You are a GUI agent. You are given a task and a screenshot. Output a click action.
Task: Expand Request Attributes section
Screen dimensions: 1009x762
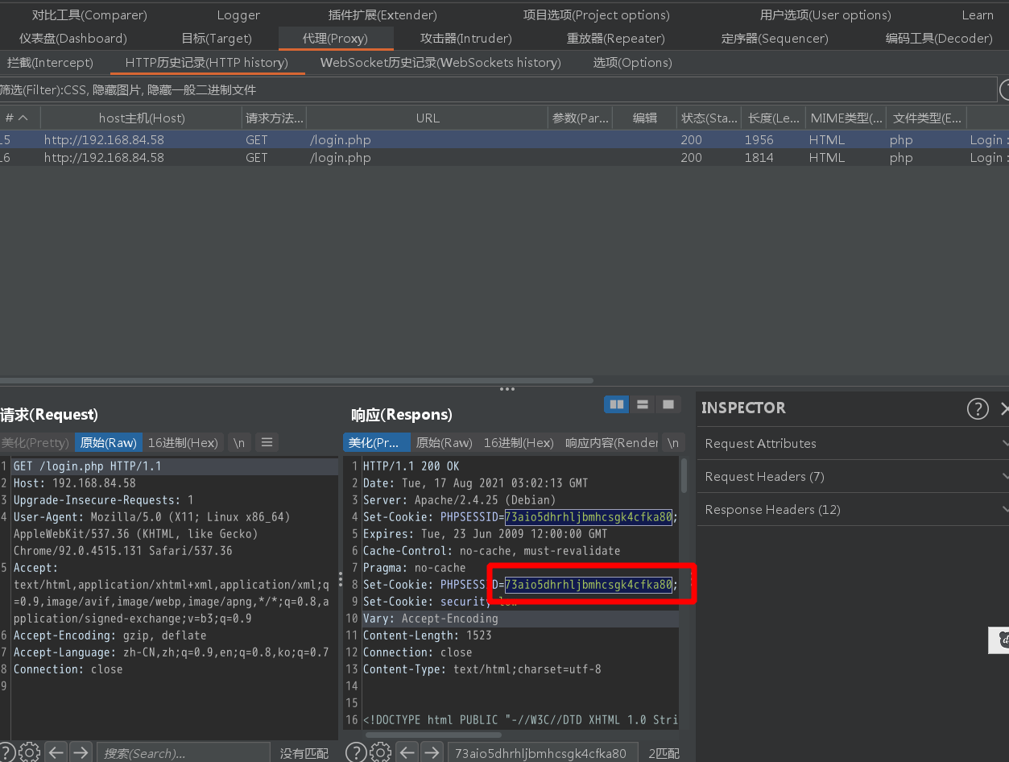853,443
